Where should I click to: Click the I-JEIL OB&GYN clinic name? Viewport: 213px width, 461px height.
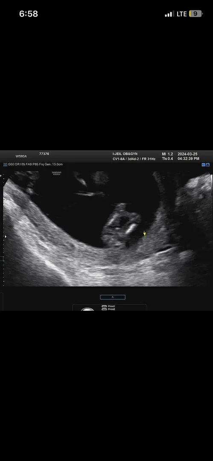coord(125,154)
